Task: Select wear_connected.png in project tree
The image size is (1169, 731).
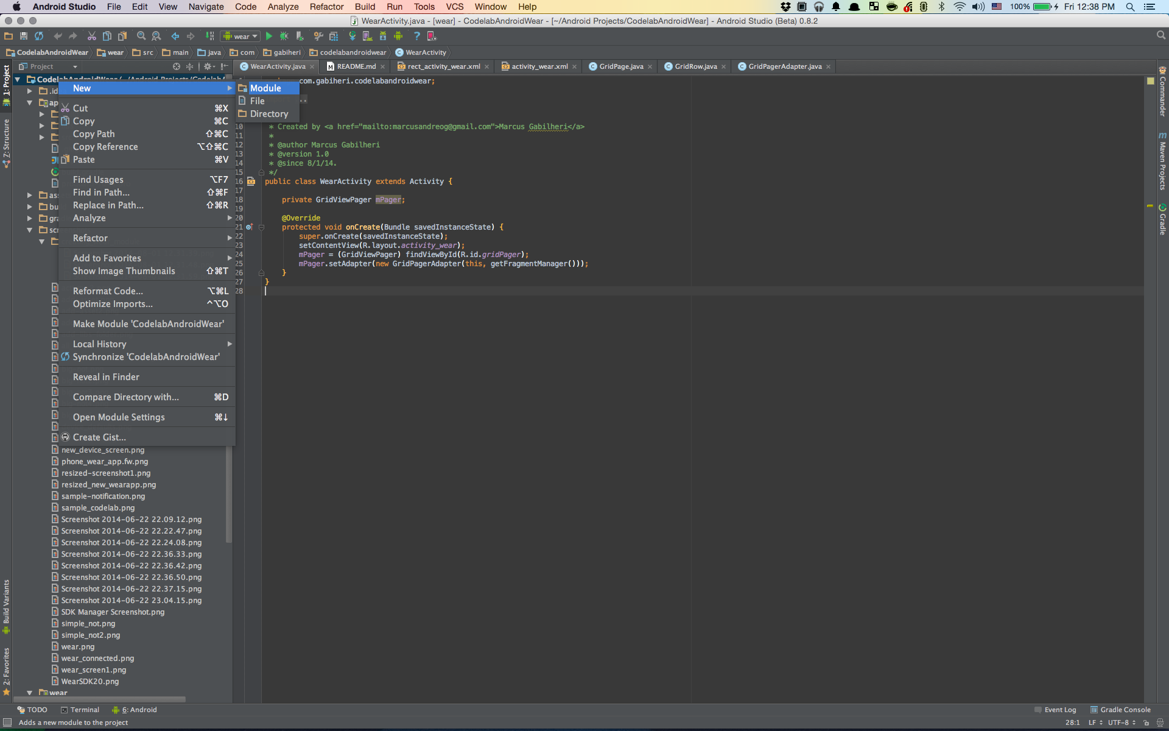Action: [97, 659]
